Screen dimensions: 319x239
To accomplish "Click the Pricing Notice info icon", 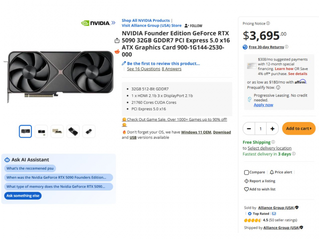I will 268,23.
